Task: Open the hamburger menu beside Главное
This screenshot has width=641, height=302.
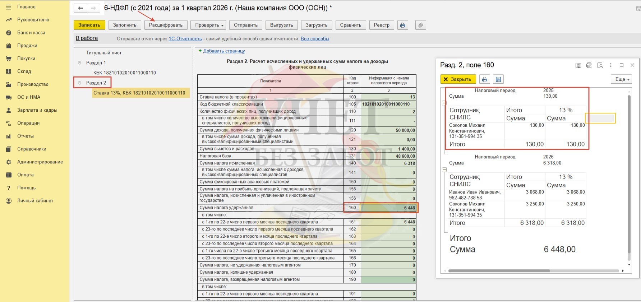Action: tap(9, 7)
